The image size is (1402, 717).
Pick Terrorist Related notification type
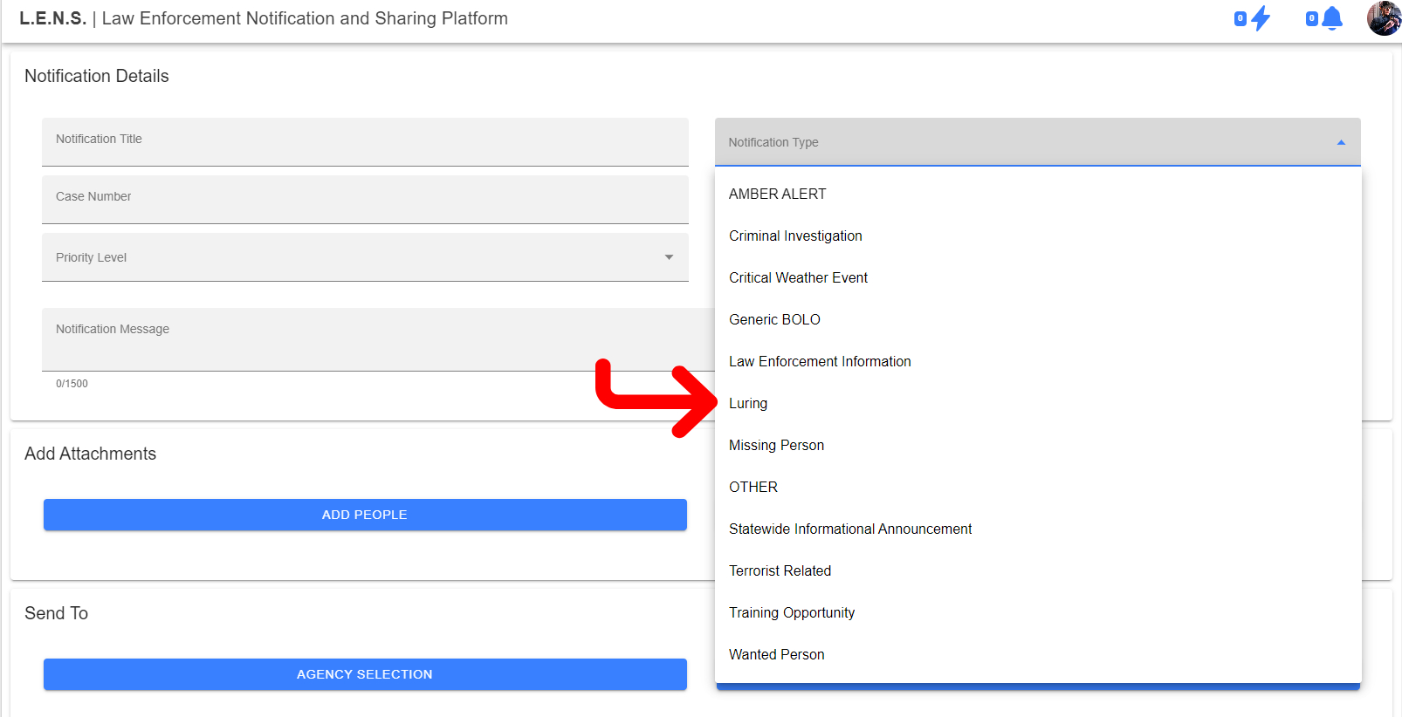[780, 570]
